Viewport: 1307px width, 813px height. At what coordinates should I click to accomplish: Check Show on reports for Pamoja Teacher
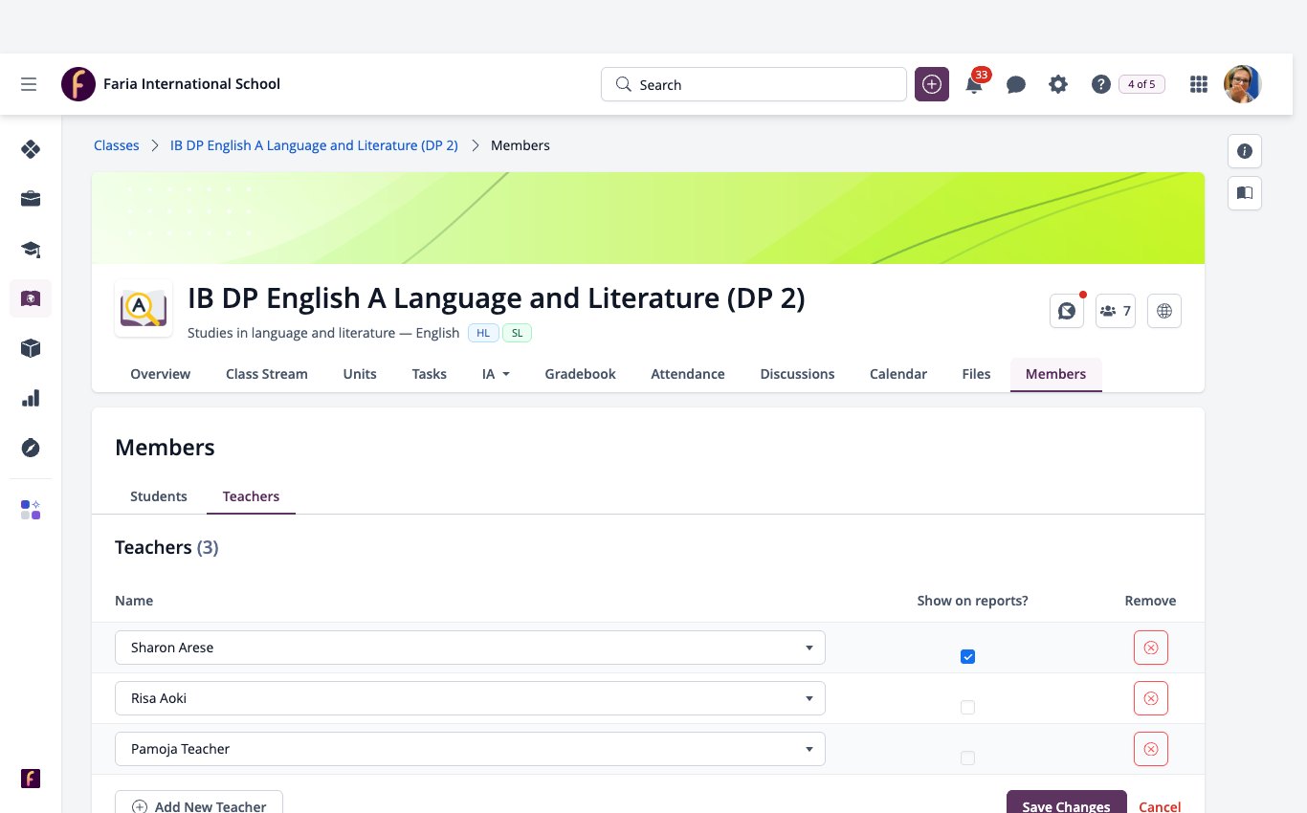[x=967, y=758]
